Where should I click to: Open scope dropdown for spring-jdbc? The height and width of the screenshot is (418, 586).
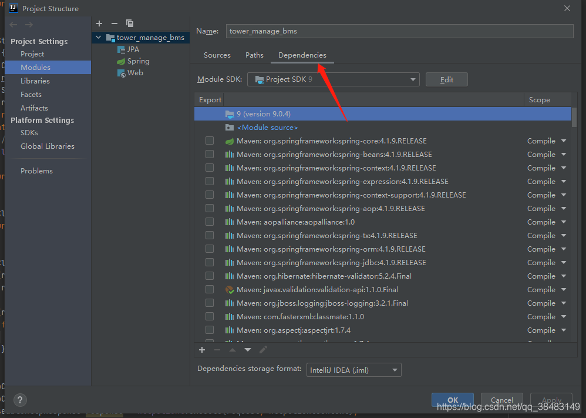564,263
